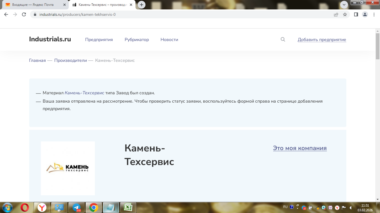Go to Главная breadcrumb
Image resolution: width=380 pixels, height=213 pixels.
tap(37, 60)
